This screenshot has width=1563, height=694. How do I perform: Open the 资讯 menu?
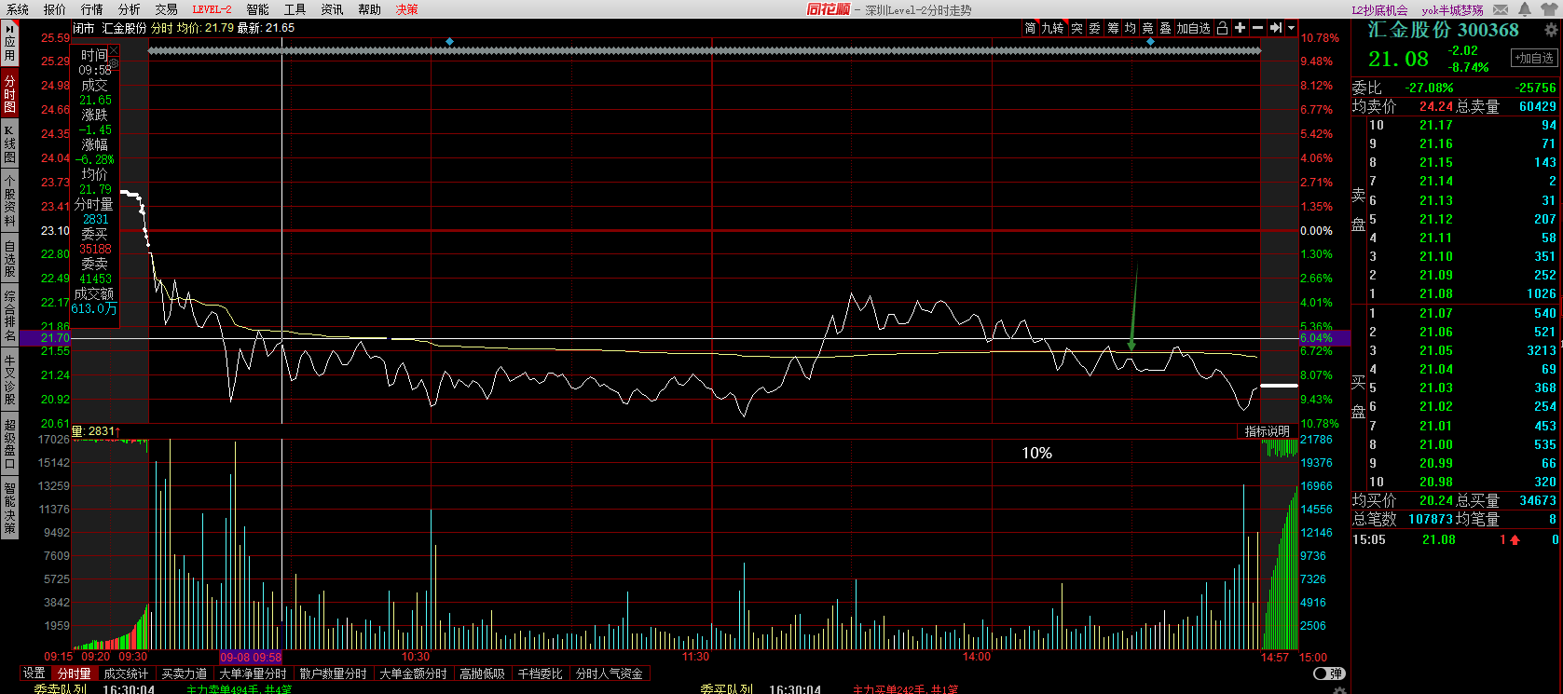[332, 9]
